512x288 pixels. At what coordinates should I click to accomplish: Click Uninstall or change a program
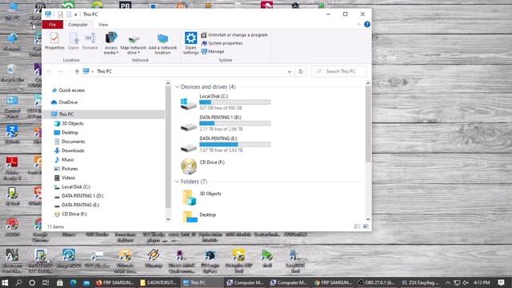point(234,35)
